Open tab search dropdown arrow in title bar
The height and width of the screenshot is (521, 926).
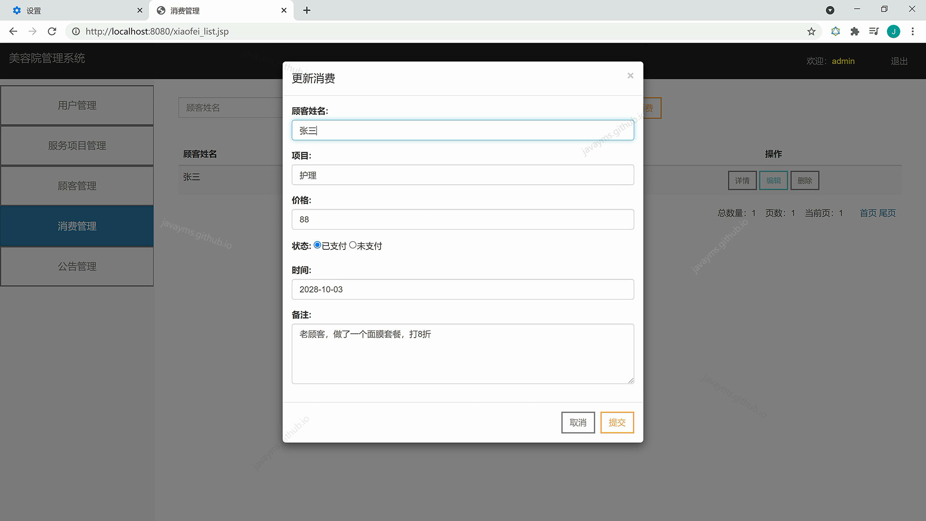click(830, 10)
